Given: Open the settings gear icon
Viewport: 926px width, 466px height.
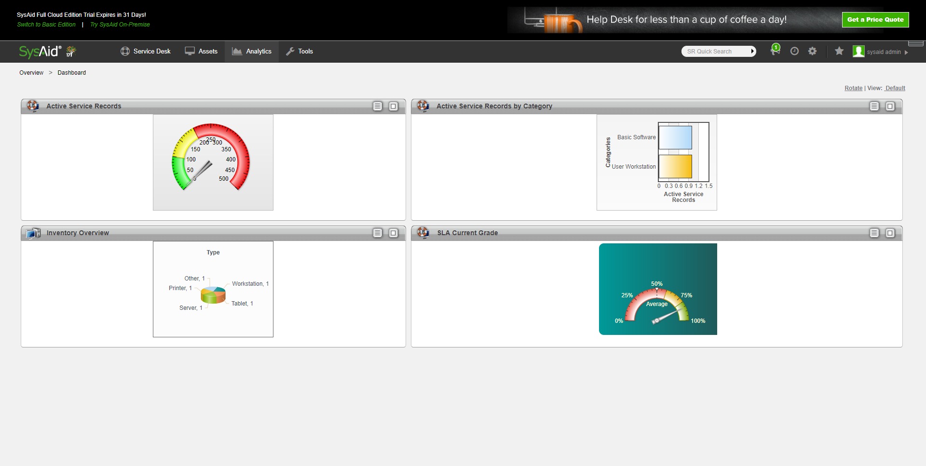Looking at the screenshot, I should 813,51.
